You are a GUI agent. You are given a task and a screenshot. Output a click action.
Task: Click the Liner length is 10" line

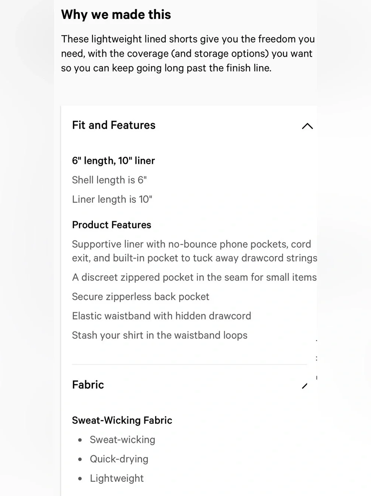112,199
